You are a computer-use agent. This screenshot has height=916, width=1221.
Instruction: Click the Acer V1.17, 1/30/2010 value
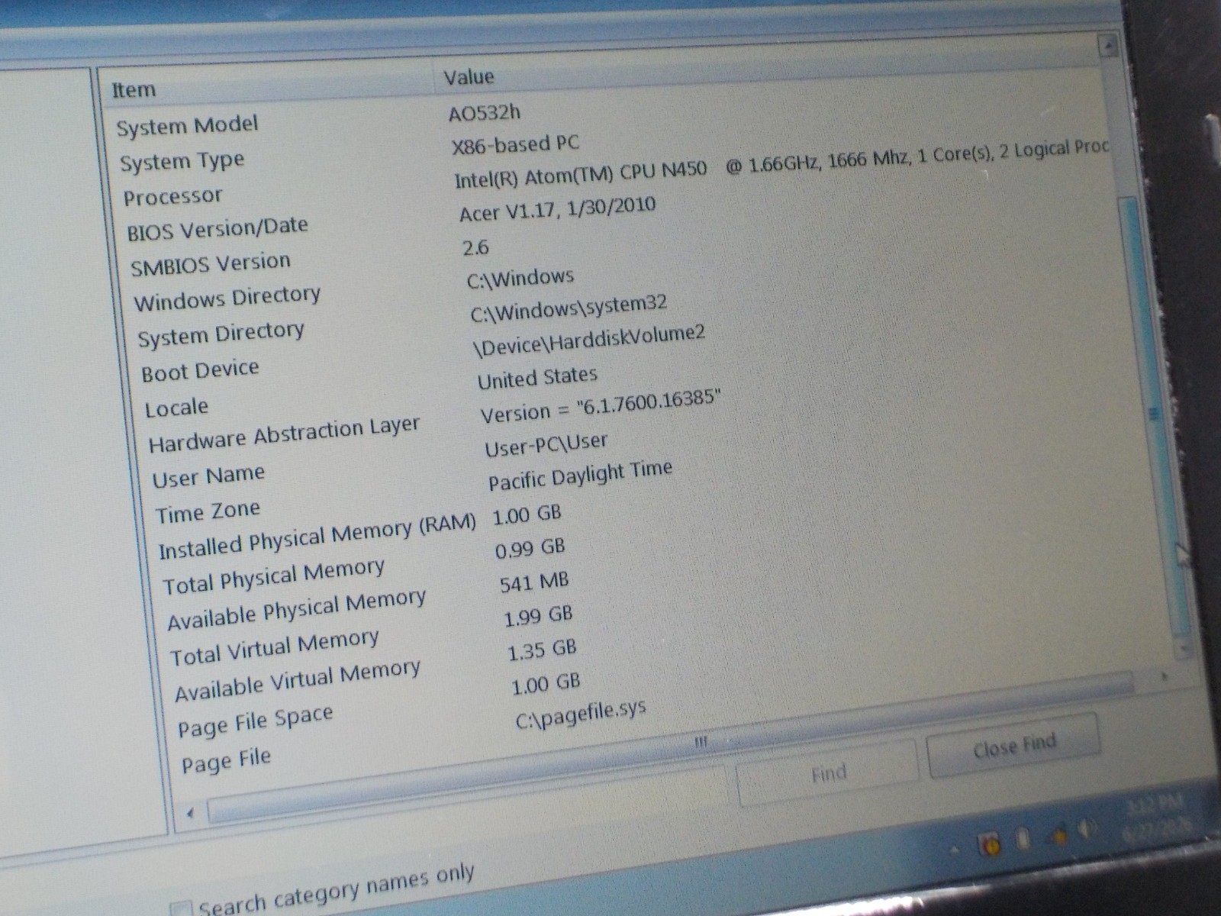click(x=557, y=209)
